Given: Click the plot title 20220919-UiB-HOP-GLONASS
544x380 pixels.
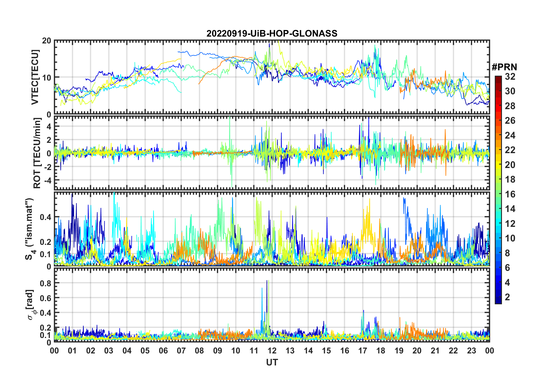Looking at the screenshot, I should [x=272, y=33].
